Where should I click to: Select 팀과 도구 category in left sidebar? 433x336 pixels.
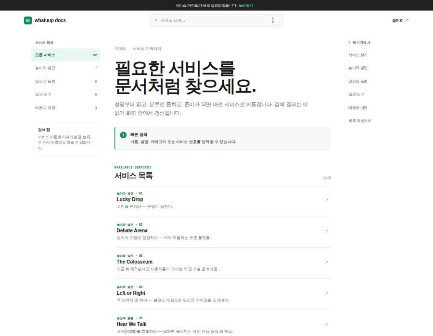66,95
